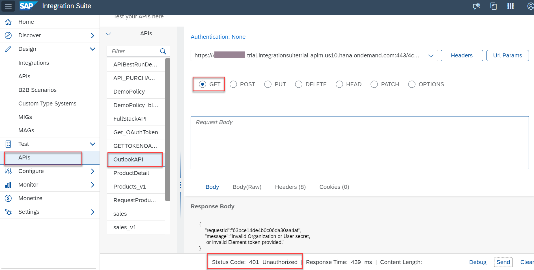Select the DELETE request method

click(298, 84)
